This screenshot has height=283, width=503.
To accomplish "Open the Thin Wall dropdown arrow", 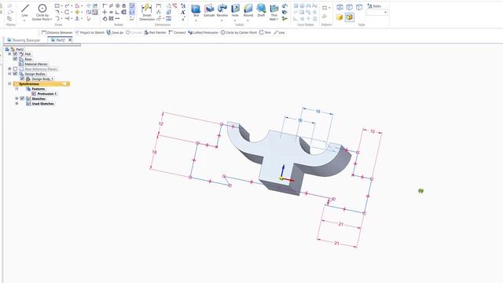I will click(277, 19).
